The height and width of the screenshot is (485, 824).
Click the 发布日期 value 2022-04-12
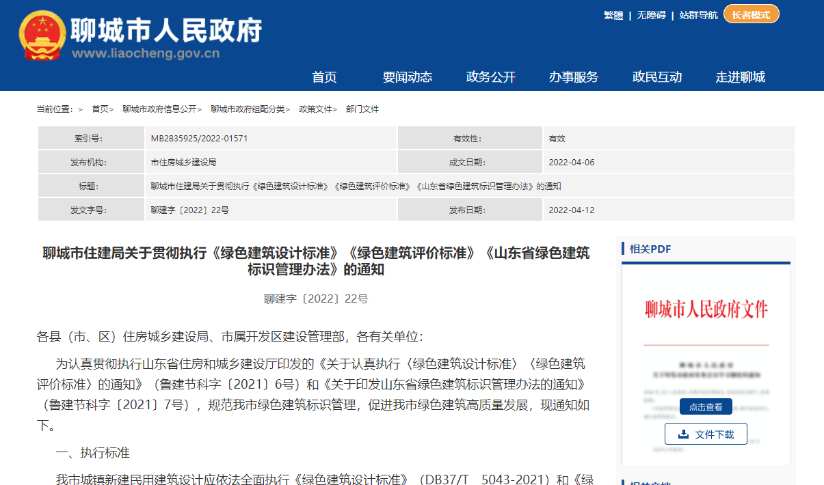[x=572, y=210]
